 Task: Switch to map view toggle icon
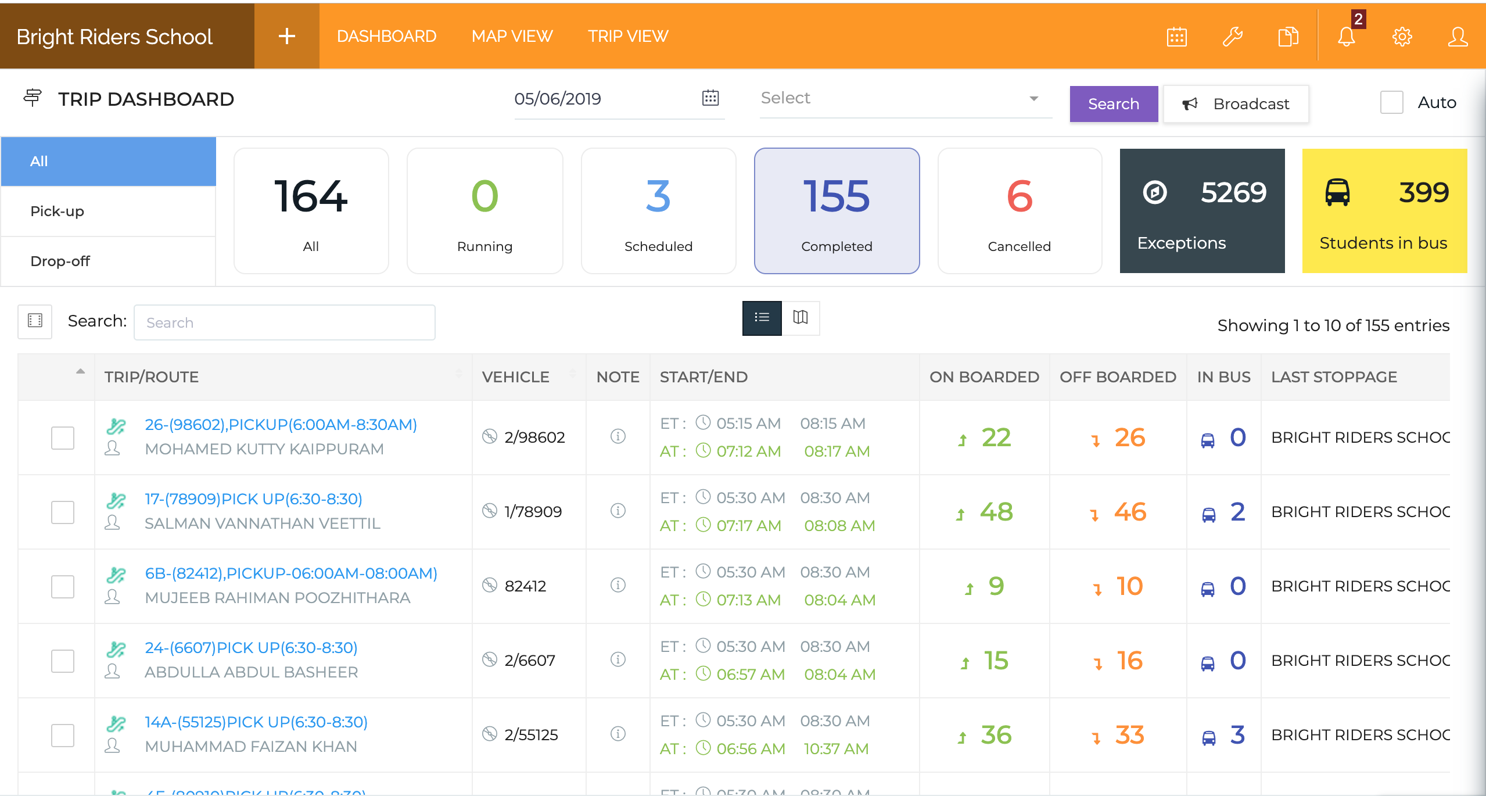pos(801,318)
